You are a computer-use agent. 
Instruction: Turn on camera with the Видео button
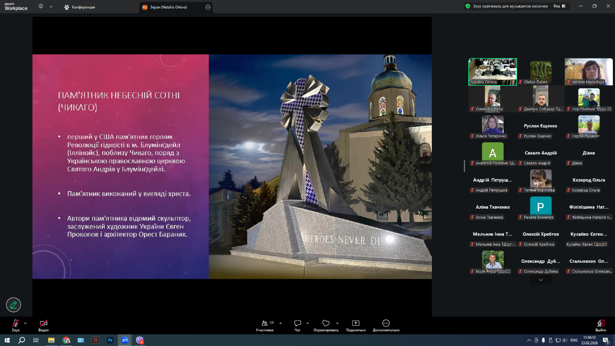pos(43,324)
